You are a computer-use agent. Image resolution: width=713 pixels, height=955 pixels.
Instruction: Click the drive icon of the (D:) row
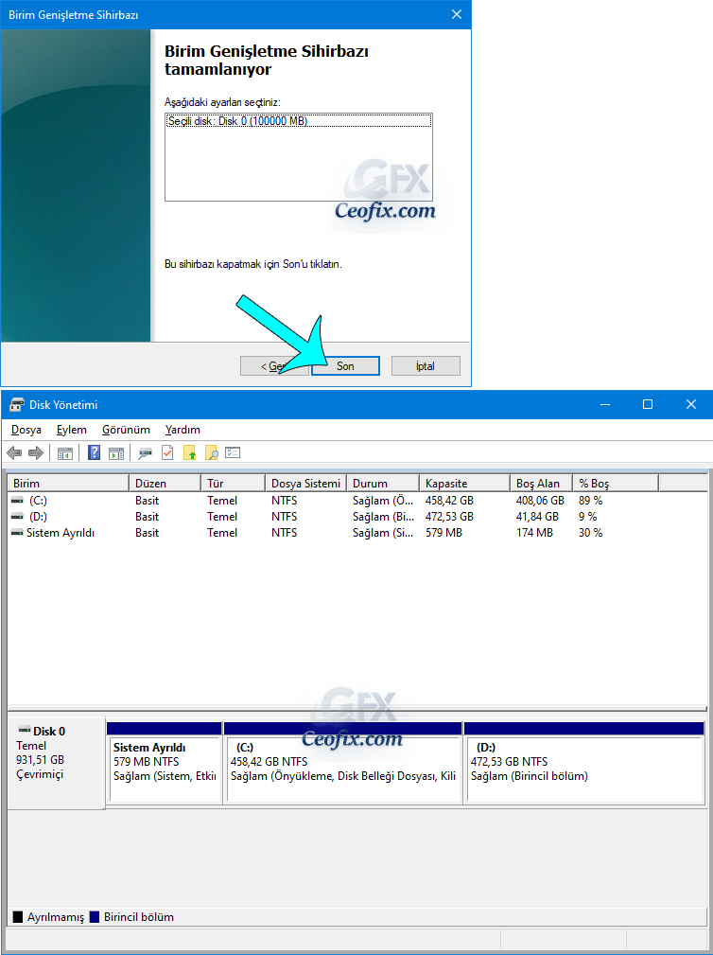[17, 517]
